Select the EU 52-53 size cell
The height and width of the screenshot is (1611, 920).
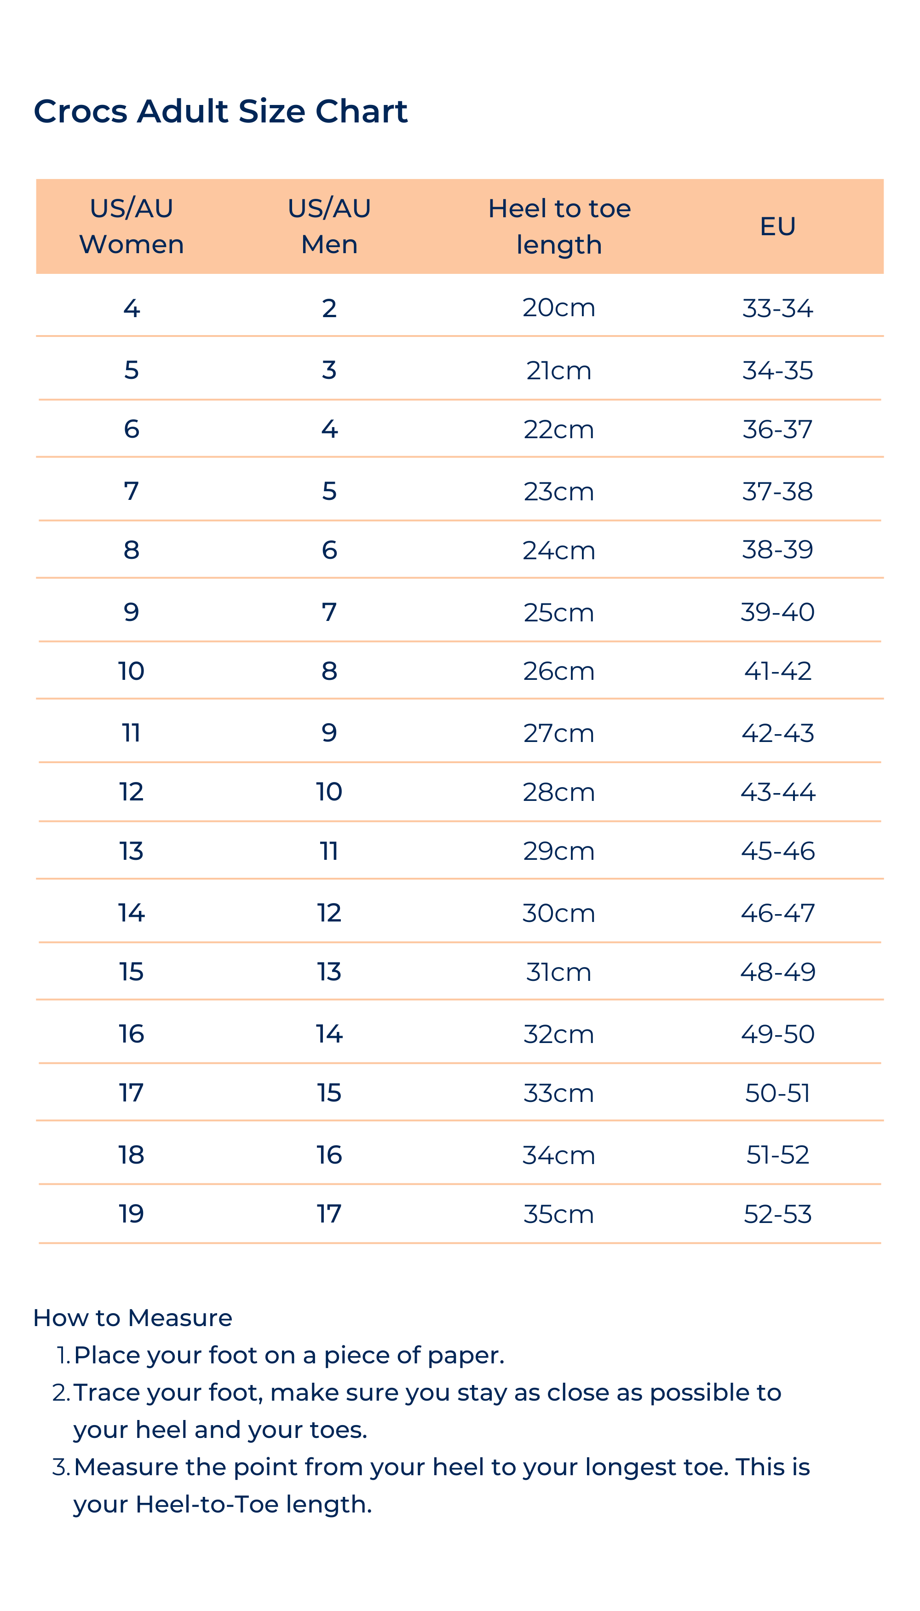click(x=777, y=1215)
